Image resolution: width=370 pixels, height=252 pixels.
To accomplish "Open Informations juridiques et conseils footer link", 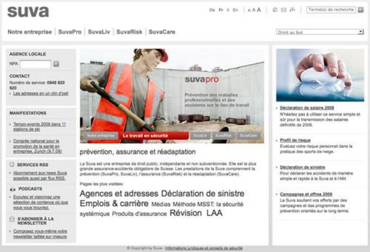I will pyautogui.click(x=204, y=248).
